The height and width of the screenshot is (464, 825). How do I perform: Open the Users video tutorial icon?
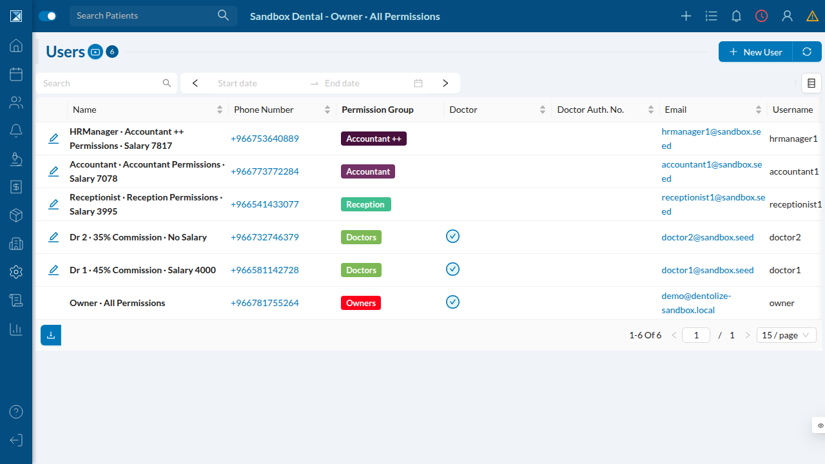click(95, 52)
